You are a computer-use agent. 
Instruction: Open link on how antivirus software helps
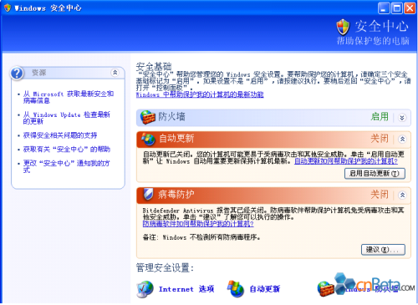pos(198,224)
